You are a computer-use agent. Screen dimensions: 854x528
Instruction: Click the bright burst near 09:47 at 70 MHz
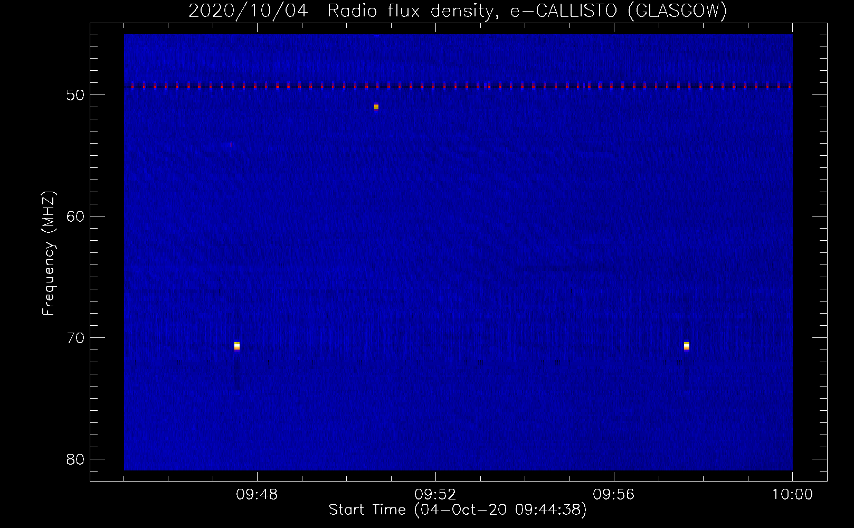click(x=237, y=346)
